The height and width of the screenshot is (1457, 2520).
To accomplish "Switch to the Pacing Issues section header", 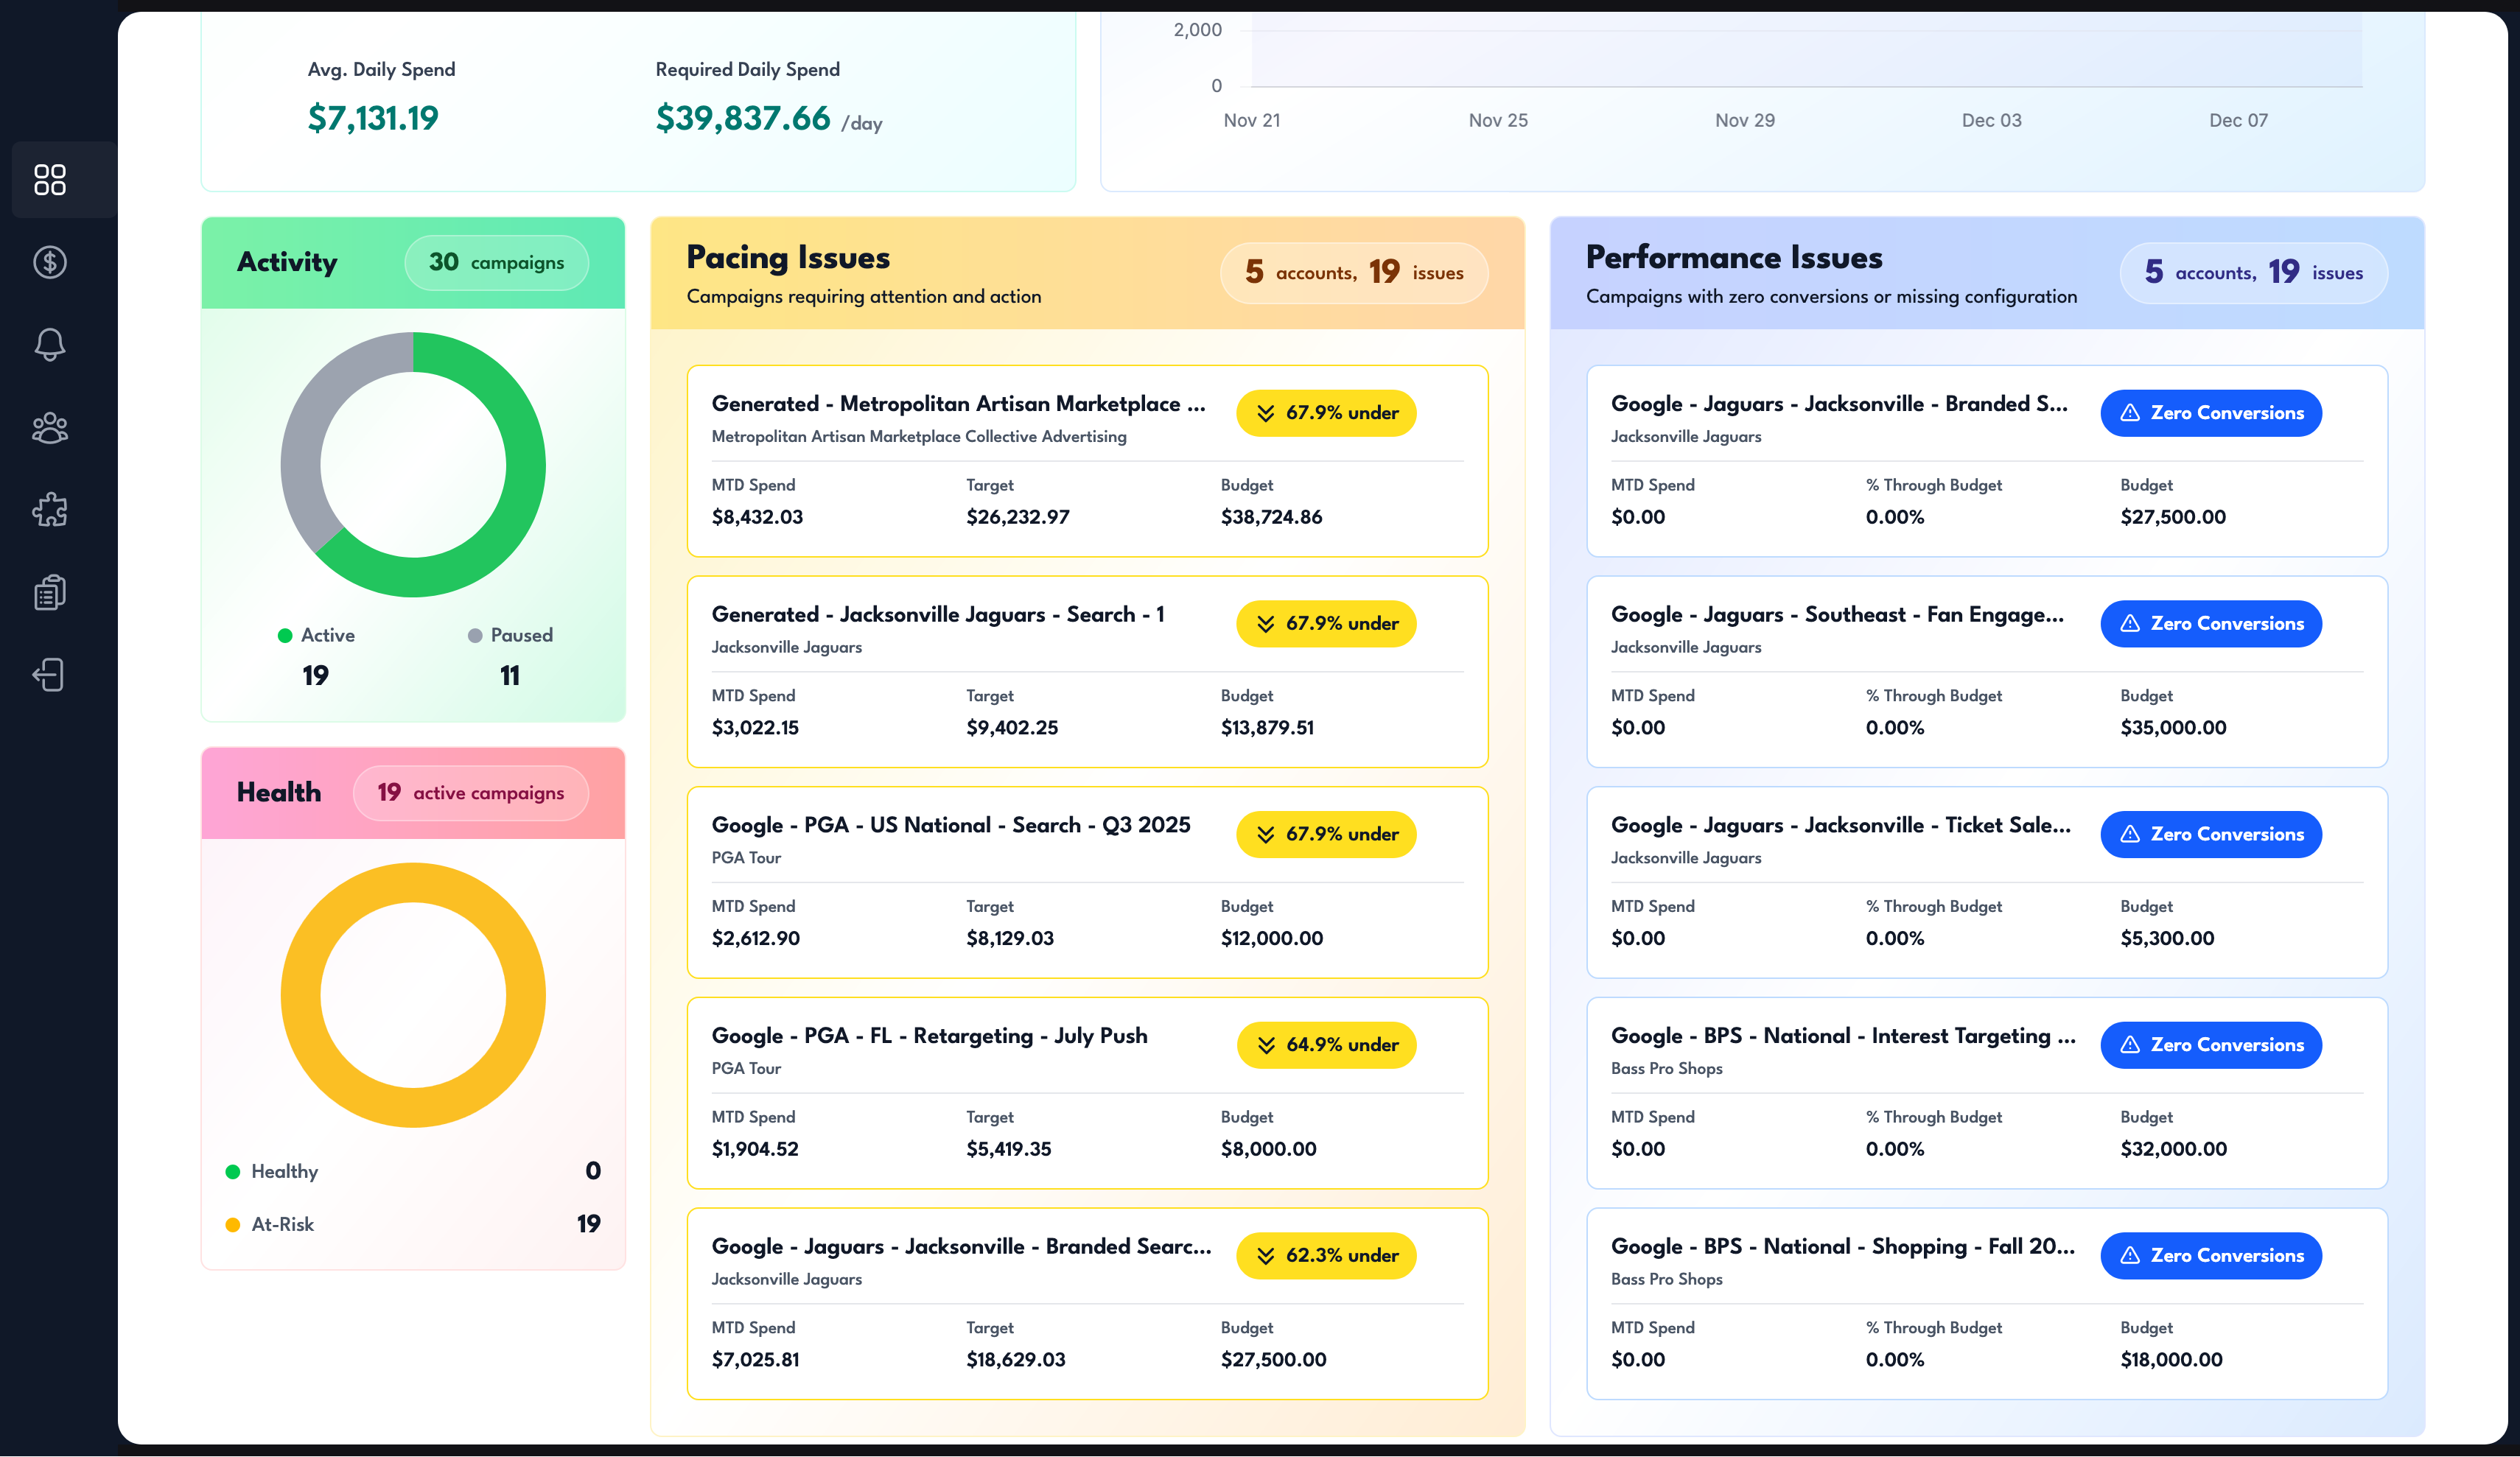I will tap(787, 257).
